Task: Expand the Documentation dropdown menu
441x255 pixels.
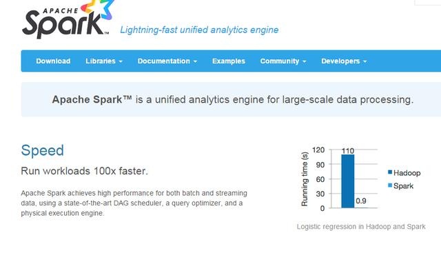Action: 167,61
